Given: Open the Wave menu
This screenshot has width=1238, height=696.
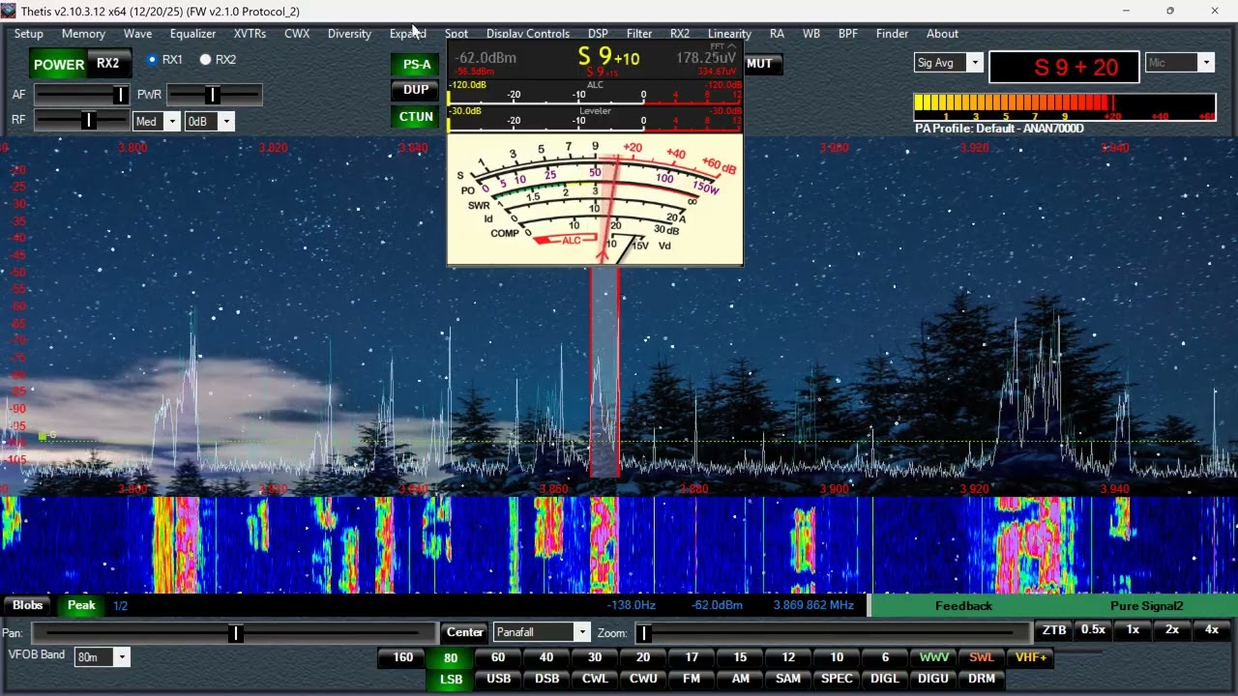Looking at the screenshot, I should [x=137, y=34].
